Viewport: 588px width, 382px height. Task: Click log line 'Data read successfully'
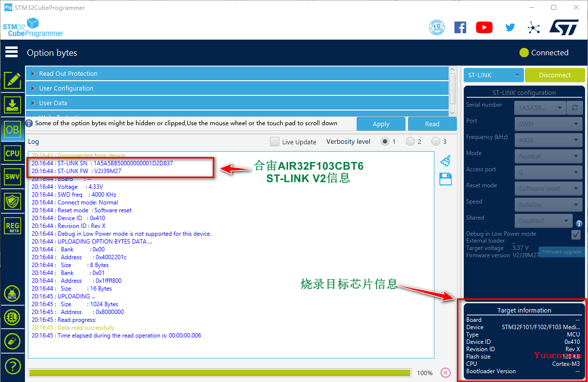tap(73, 328)
